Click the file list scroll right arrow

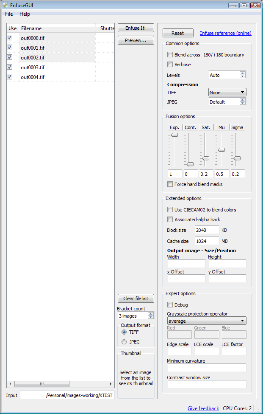[111, 384]
